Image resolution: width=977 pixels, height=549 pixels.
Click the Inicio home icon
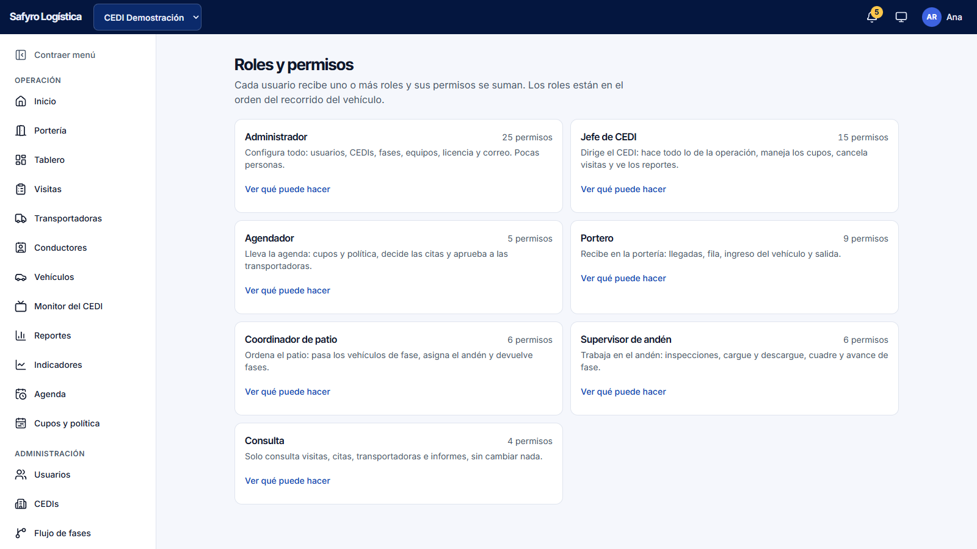(21, 101)
